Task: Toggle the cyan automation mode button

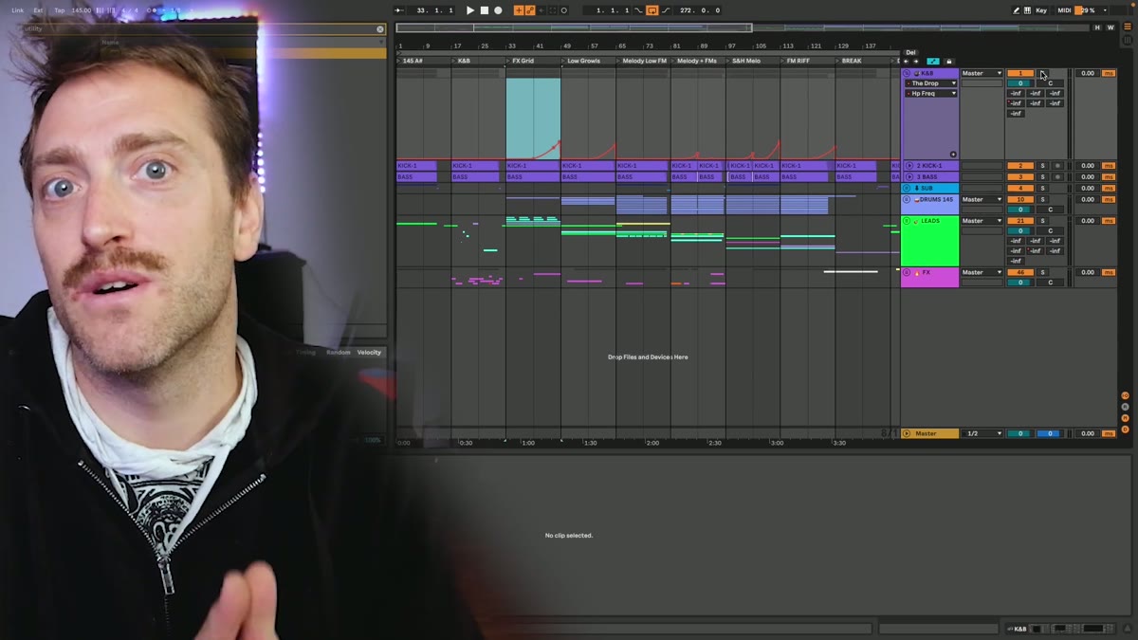Action: pos(933,62)
